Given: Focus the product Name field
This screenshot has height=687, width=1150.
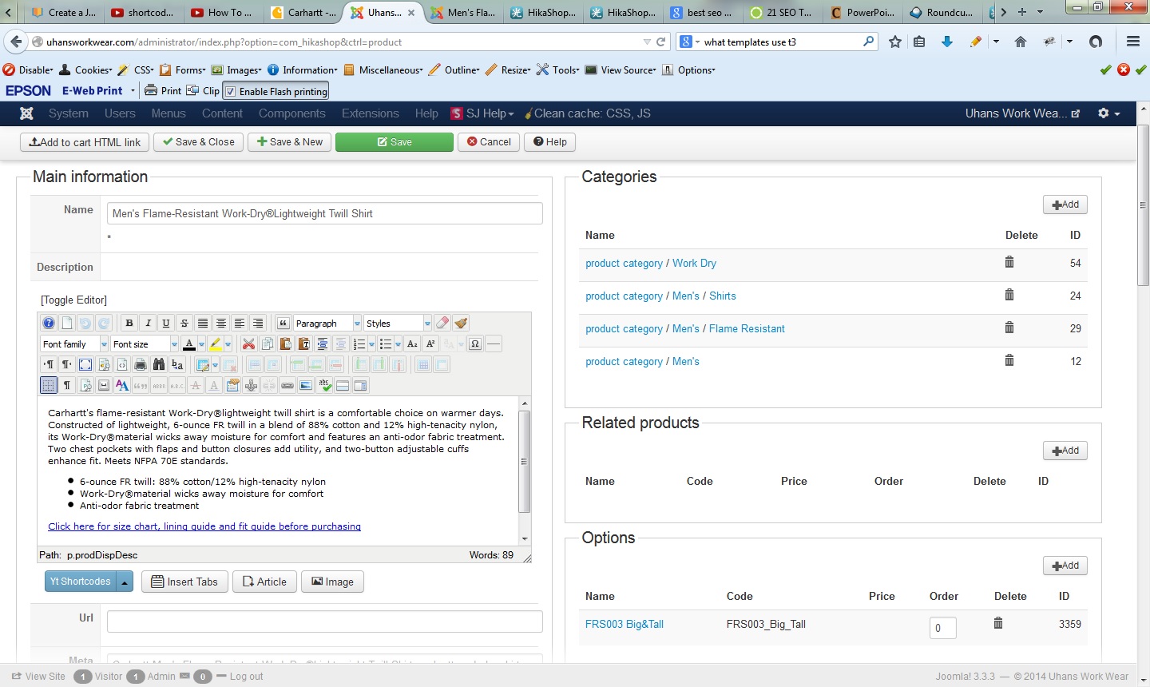Looking at the screenshot, I should click(x=324, y=213).
